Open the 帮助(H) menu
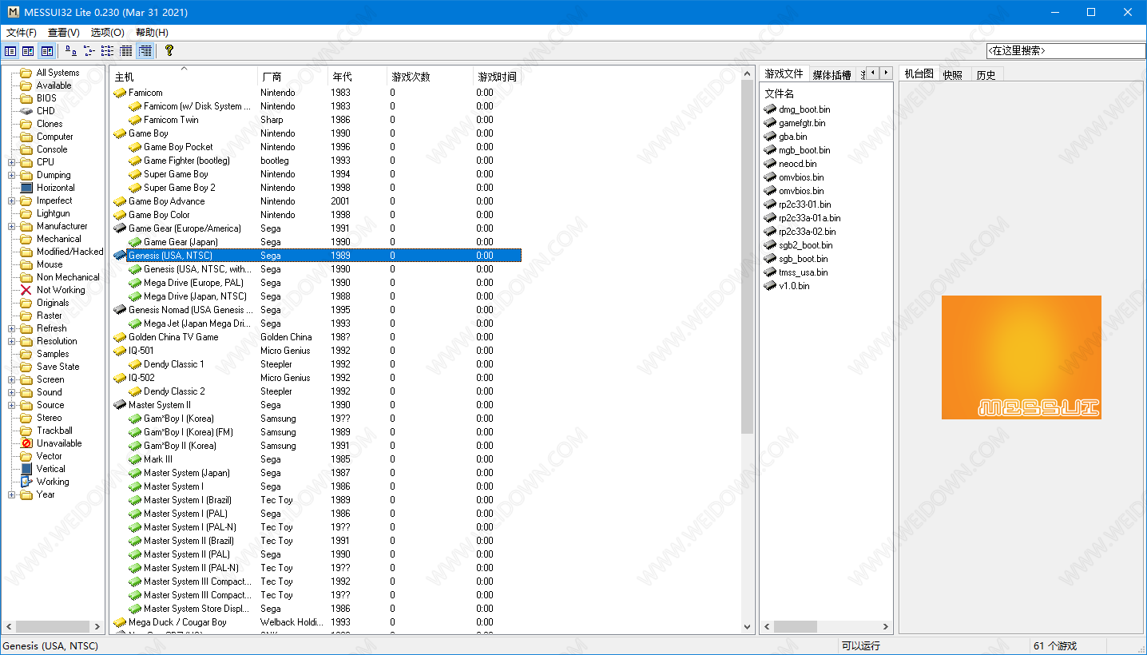This screenshot has height=655, width=1147. [152, 33]
